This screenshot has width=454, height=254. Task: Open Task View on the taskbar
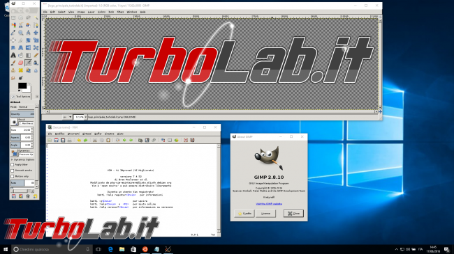[x=98, y=249]
